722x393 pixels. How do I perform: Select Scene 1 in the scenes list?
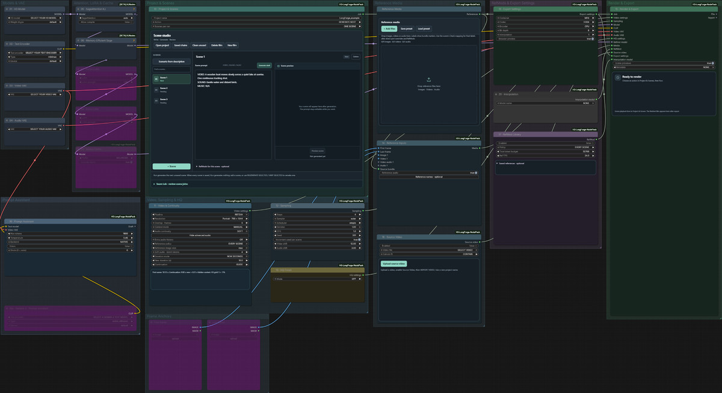point(171,79)
